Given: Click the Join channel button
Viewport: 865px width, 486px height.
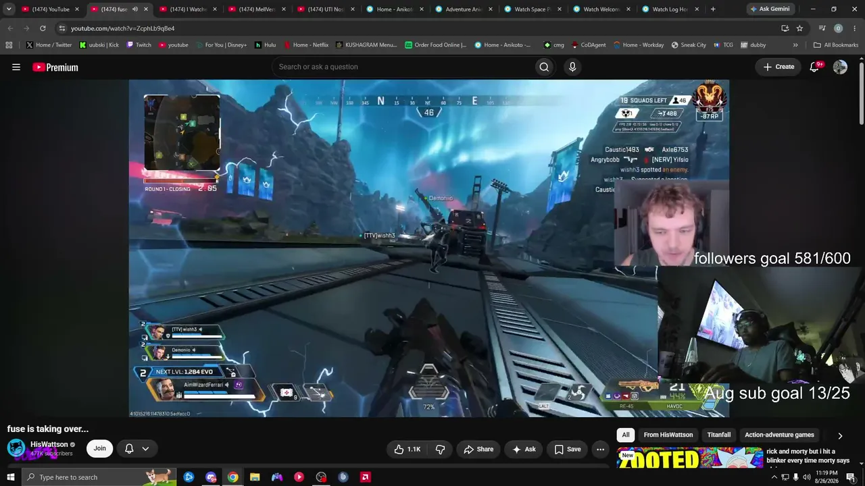Looking at the screenshot, I should 100,449.
